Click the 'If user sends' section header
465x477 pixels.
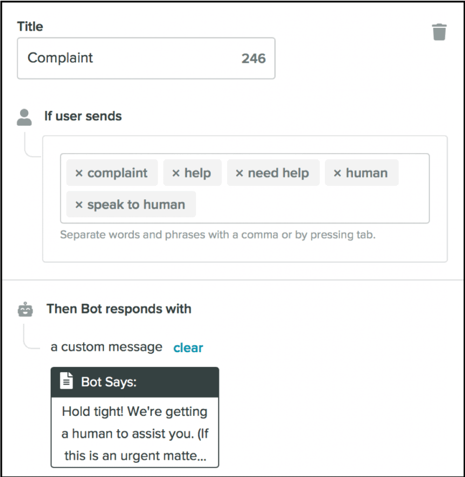point(83,116)
